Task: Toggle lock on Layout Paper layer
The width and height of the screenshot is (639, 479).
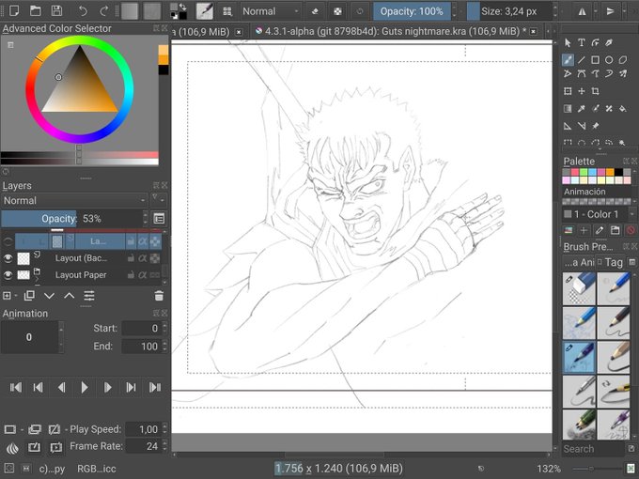Action: tap(131, 275)
